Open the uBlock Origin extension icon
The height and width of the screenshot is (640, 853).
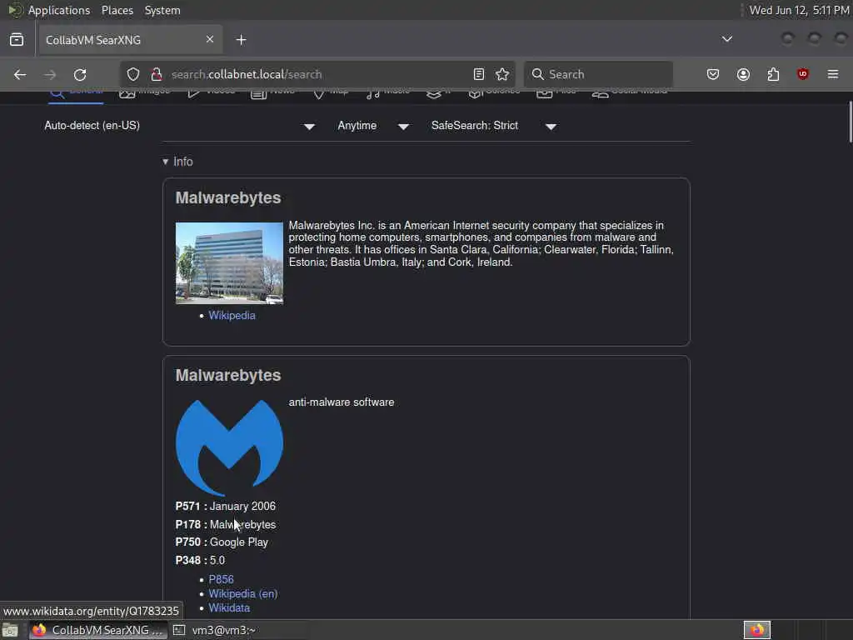803,74
